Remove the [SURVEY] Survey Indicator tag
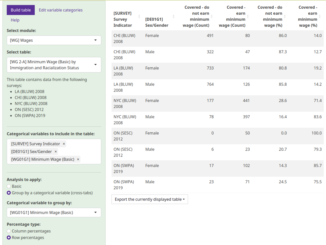The height and width of the screenshot is (245, 326). click(x=64, y=144)
